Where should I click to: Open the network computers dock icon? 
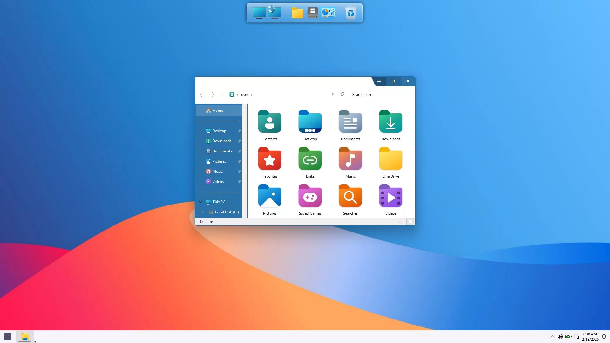tap(274, 13)
